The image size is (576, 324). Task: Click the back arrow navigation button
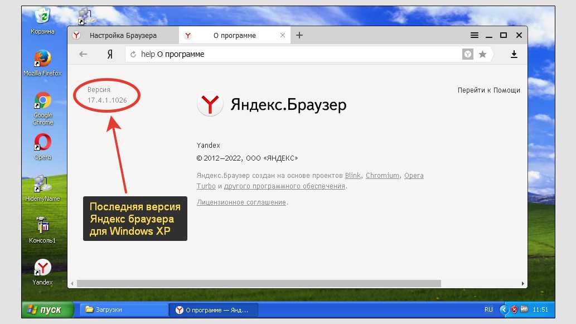coord(83,54)
